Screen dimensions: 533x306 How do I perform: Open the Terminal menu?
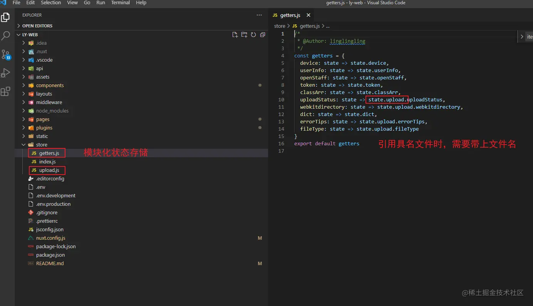click(x=121, y=3)
